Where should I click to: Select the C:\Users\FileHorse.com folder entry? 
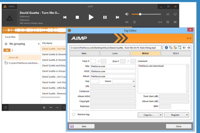[22, 63]
